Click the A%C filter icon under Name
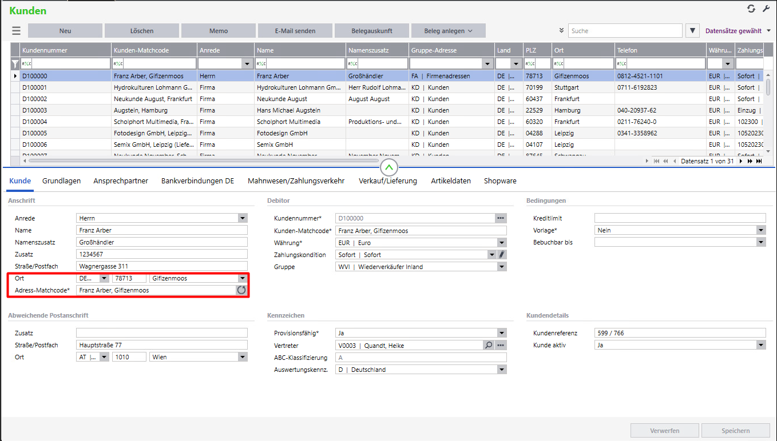This screenshot has height=441, width=777. [x=261, y=64]
